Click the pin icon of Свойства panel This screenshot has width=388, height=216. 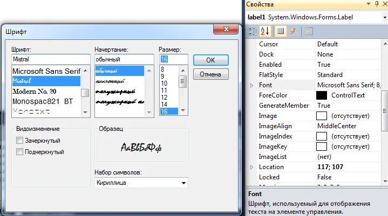(x=377, y=4)
